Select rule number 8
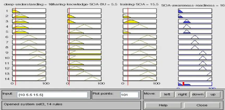The height and width of the screenshot is (110, 225). point(7,47)
